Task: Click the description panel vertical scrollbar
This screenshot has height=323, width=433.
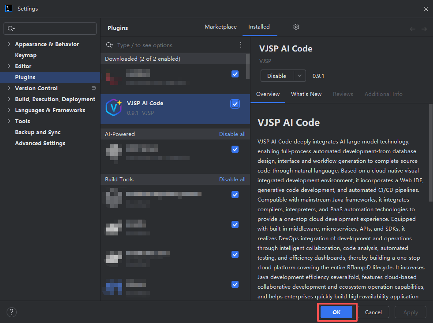Action: pos(430,154)
